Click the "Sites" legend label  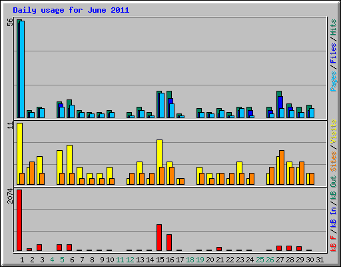click(x=334, y=162)
